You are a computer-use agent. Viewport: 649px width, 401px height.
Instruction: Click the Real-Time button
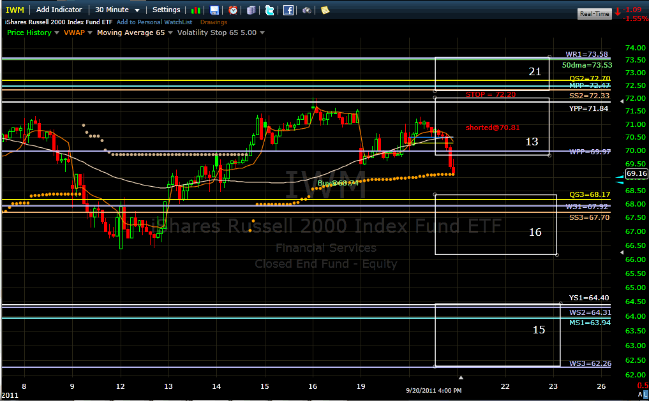point(594,13)
